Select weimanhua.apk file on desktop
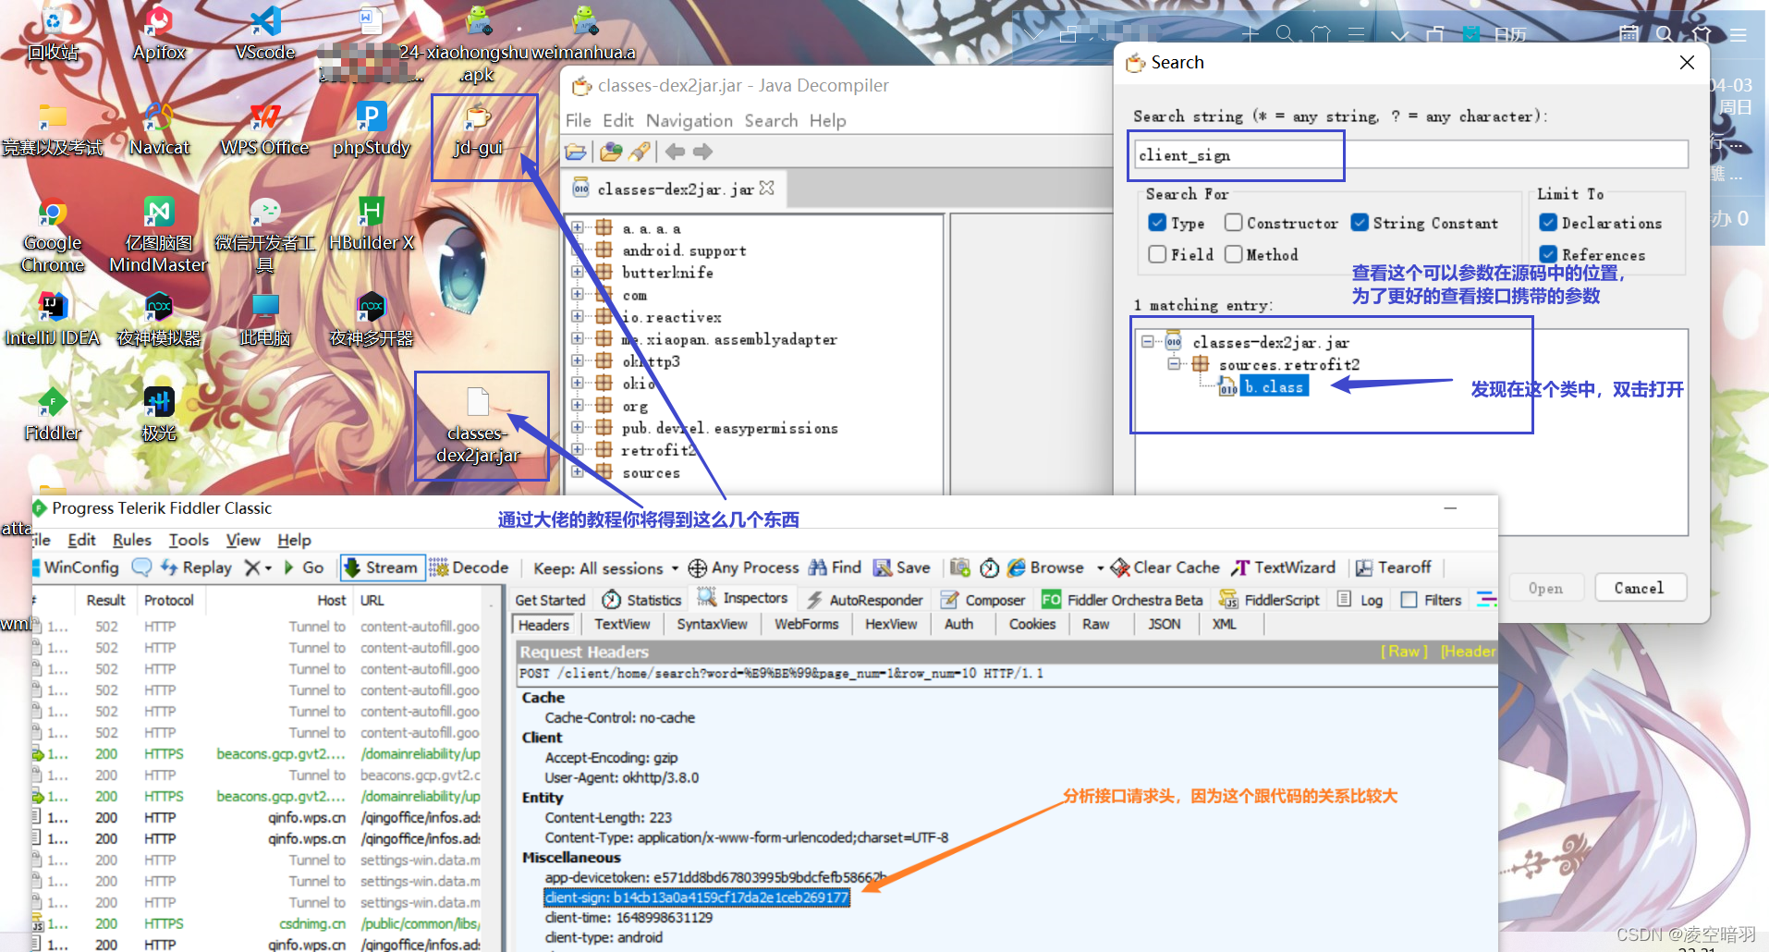 tap(584, 33)
